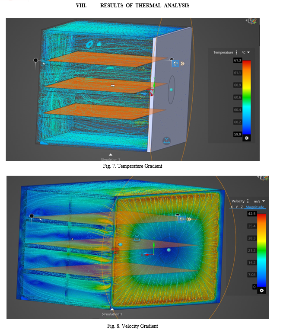Click blue plane options icon in Temperature figure
Screen dimensions: 283x333
(x=175, y=64)
